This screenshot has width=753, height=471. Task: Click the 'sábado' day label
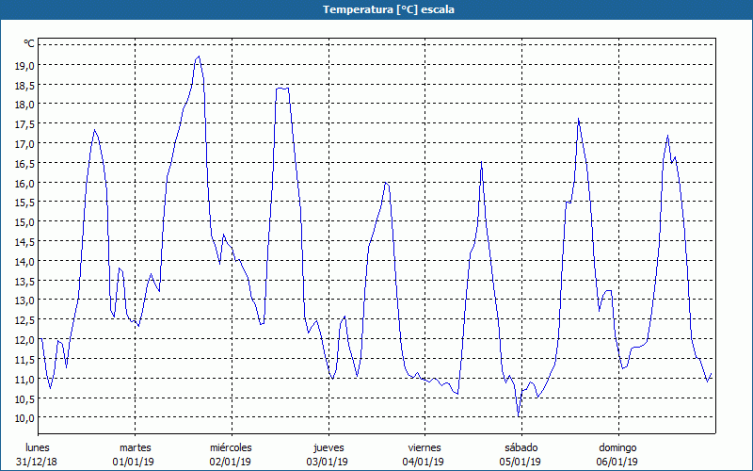click(x=521, y=447)
